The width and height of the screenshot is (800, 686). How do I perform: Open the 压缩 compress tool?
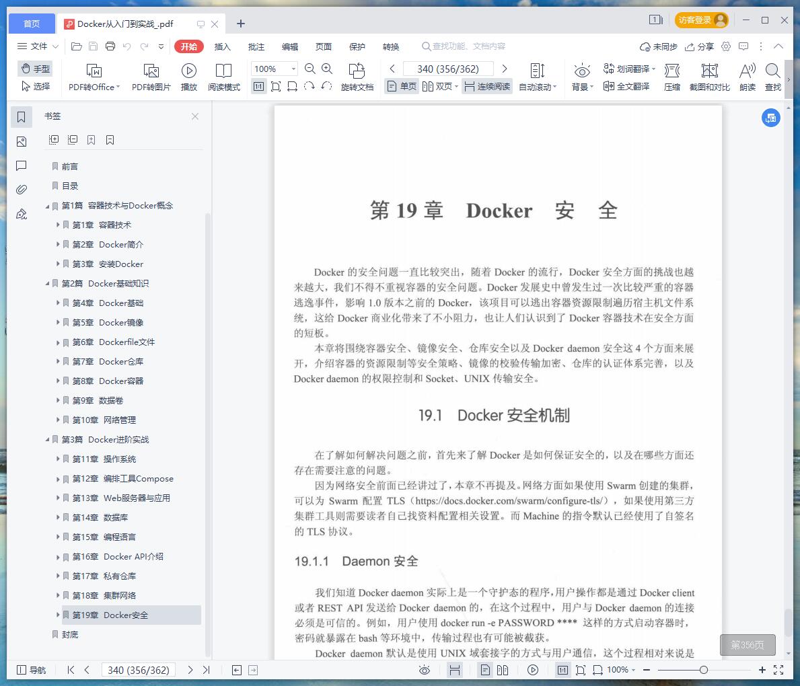coord(672,77)
